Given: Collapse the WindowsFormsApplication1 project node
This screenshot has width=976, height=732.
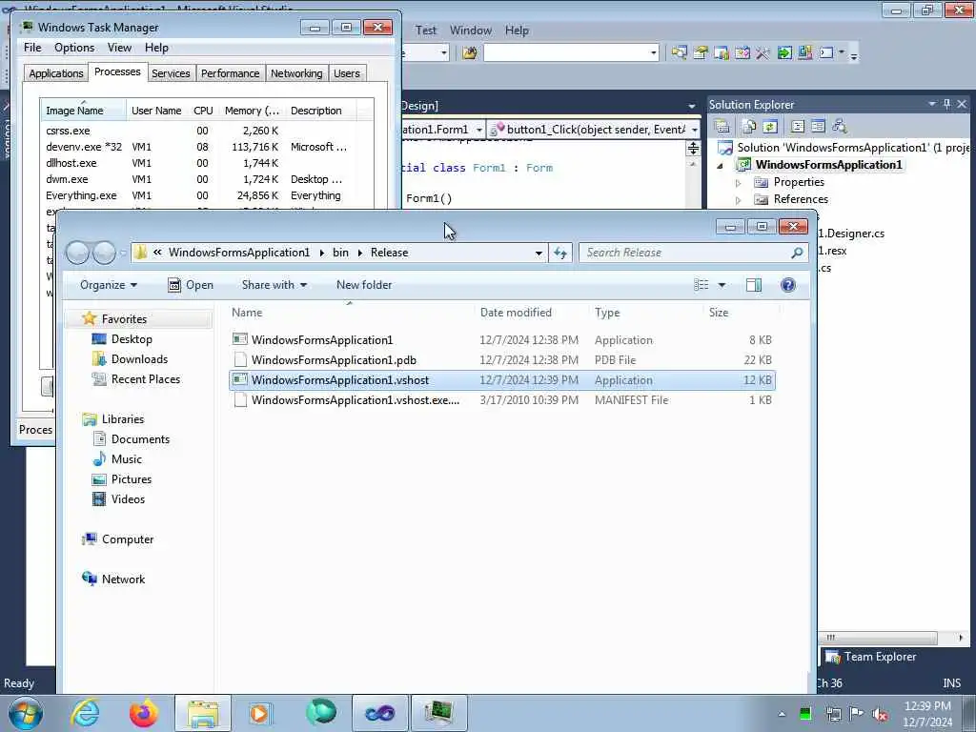Looking at the screenshot, I should click(721, 166).
